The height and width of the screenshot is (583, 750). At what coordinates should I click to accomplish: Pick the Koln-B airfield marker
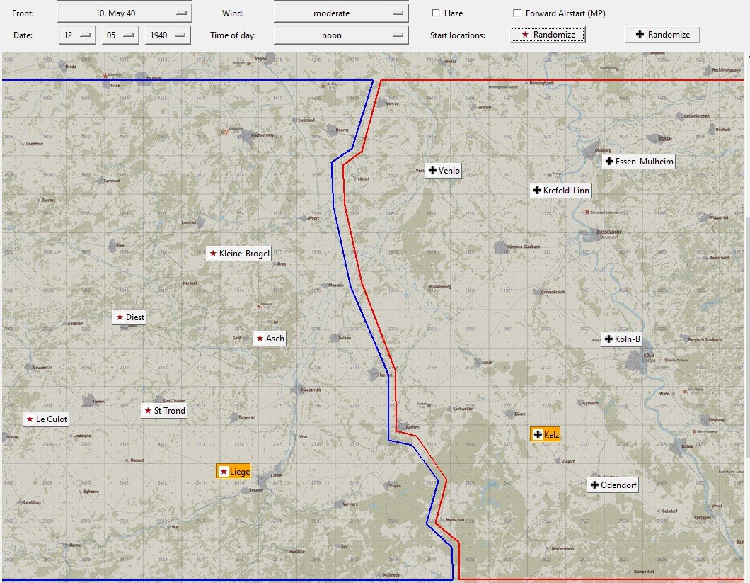[x=621, y=339]
